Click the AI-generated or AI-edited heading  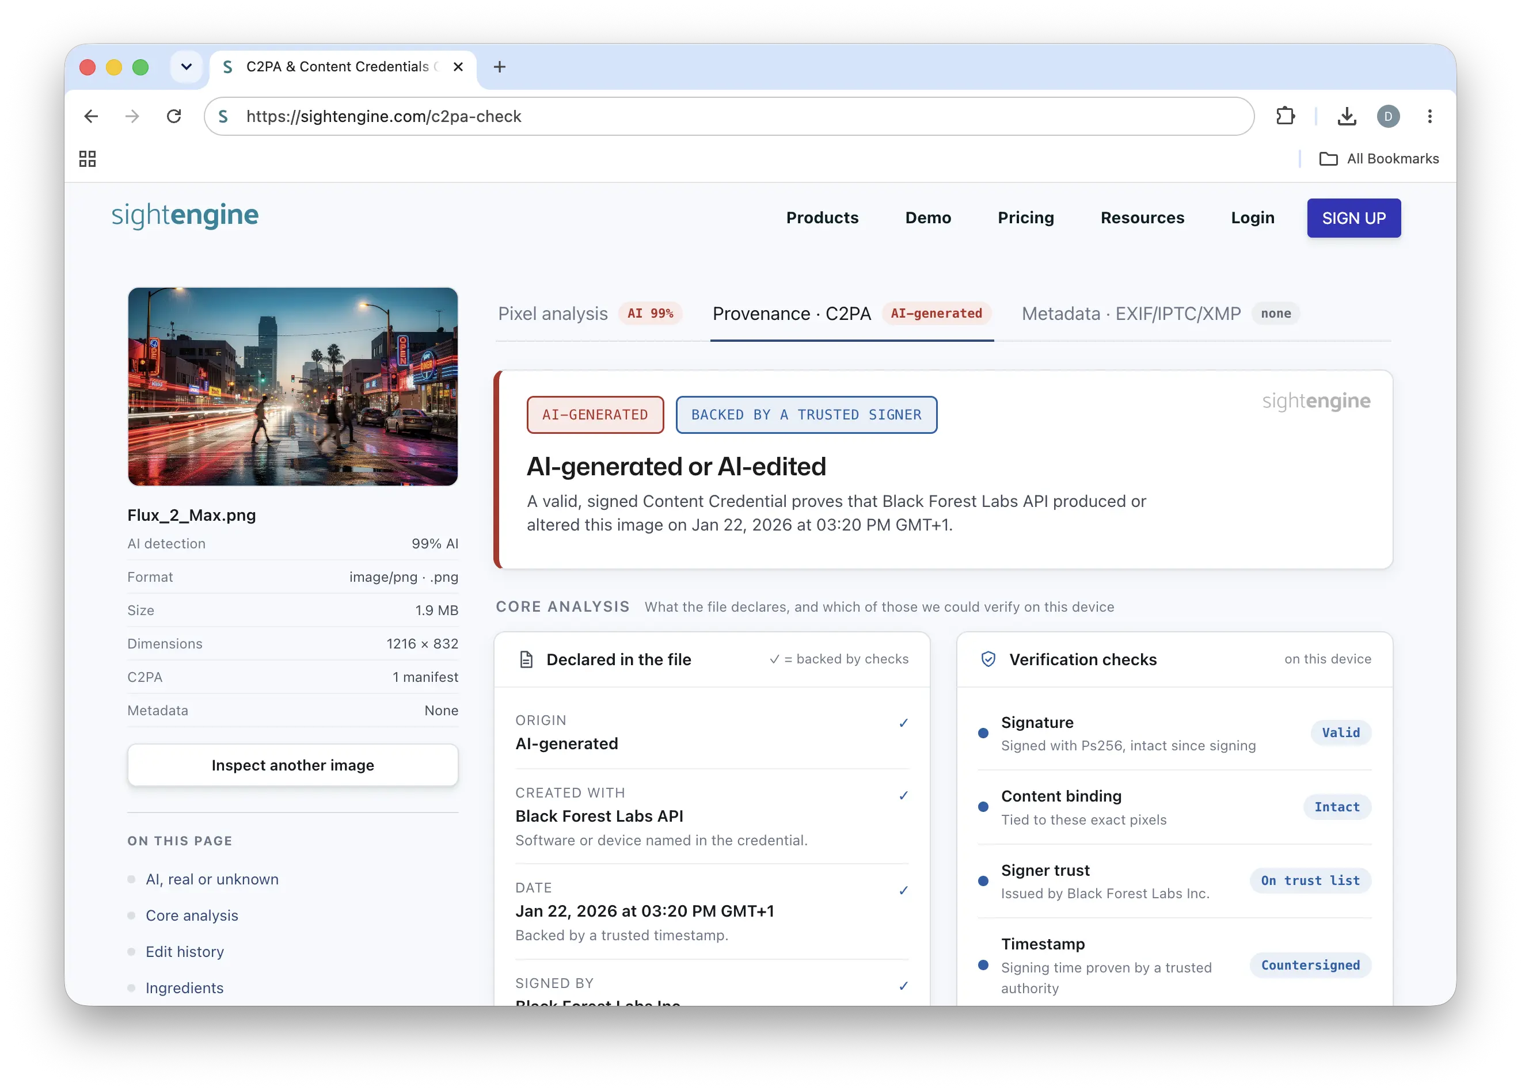[676, 467]
